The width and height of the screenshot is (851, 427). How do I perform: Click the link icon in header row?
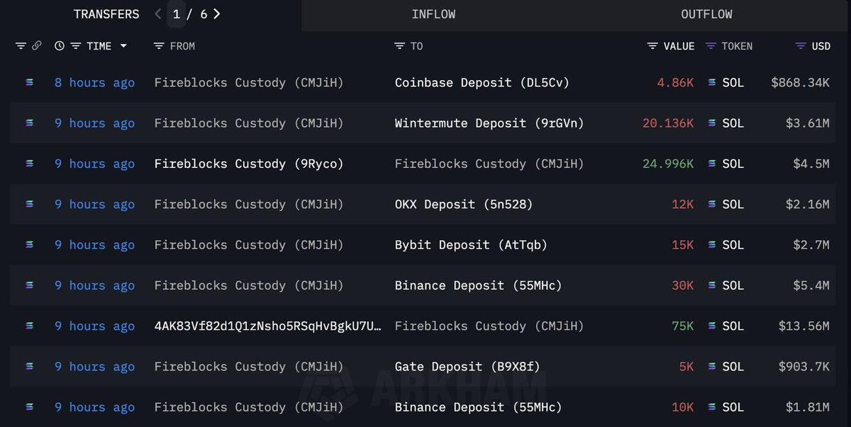[x=37, y=46]
